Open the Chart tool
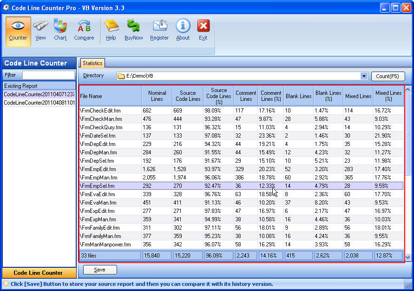414x291 pixels. 60,31
